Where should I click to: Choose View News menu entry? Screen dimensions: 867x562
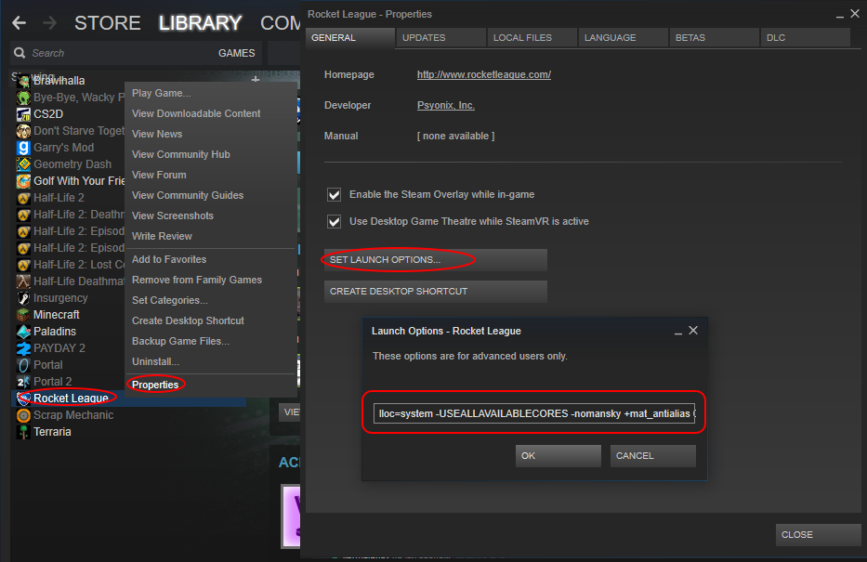(x=211, y=135)
